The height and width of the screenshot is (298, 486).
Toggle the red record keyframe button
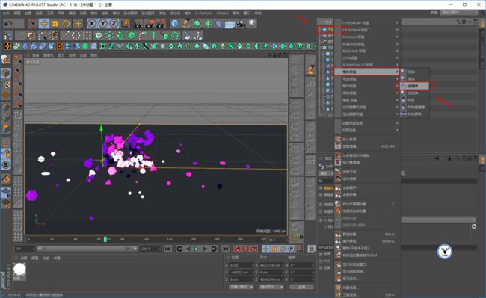tap(237, 249)
